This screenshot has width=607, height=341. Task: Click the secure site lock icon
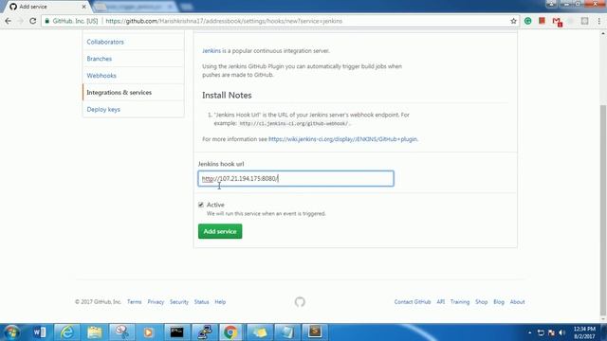[x=46, y=21]
